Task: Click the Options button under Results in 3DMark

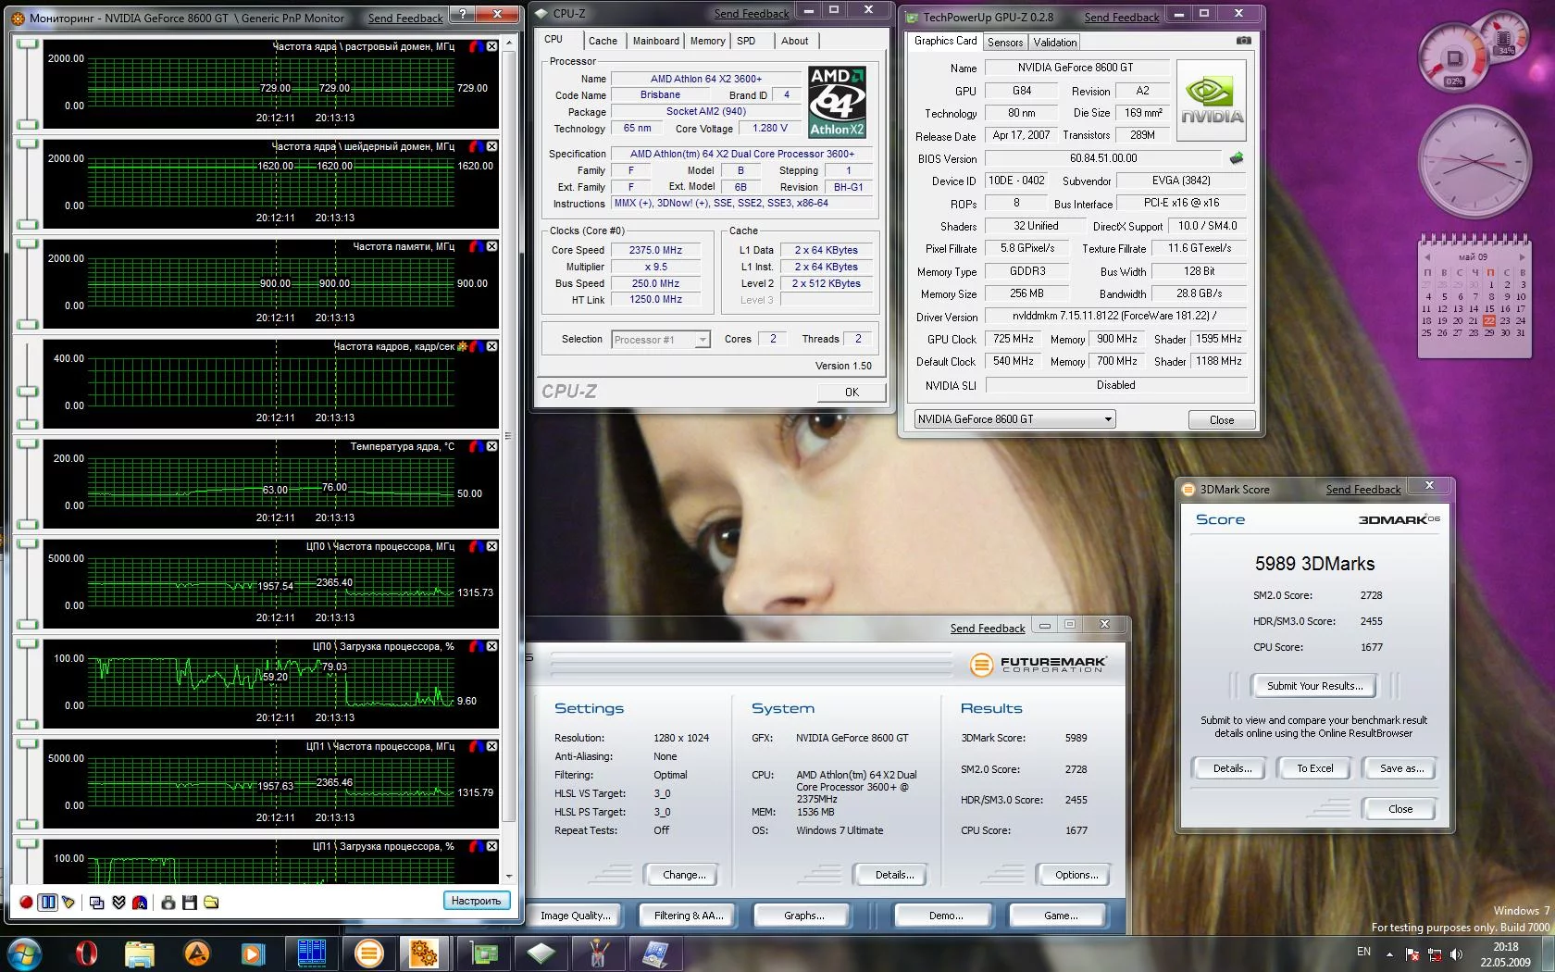Action: [x=1076, y=875]
